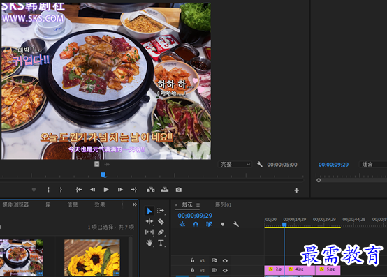Image resolution: width=387 pixels, height=277 pixels.
Task: Hide the V3 track output
Action: tap(225, 260)
